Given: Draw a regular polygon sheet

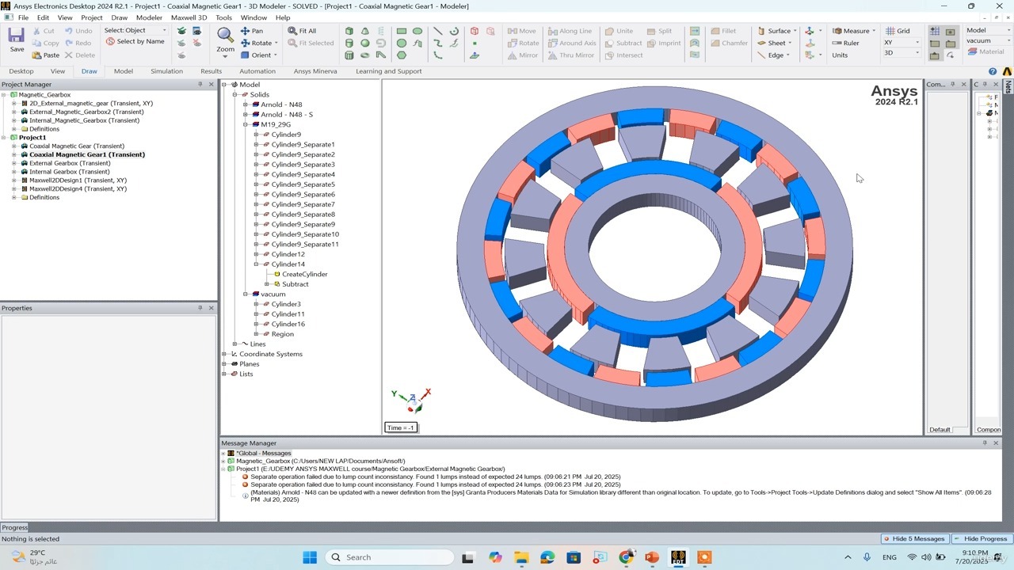Looking at the screenshot, I should 402,55.
